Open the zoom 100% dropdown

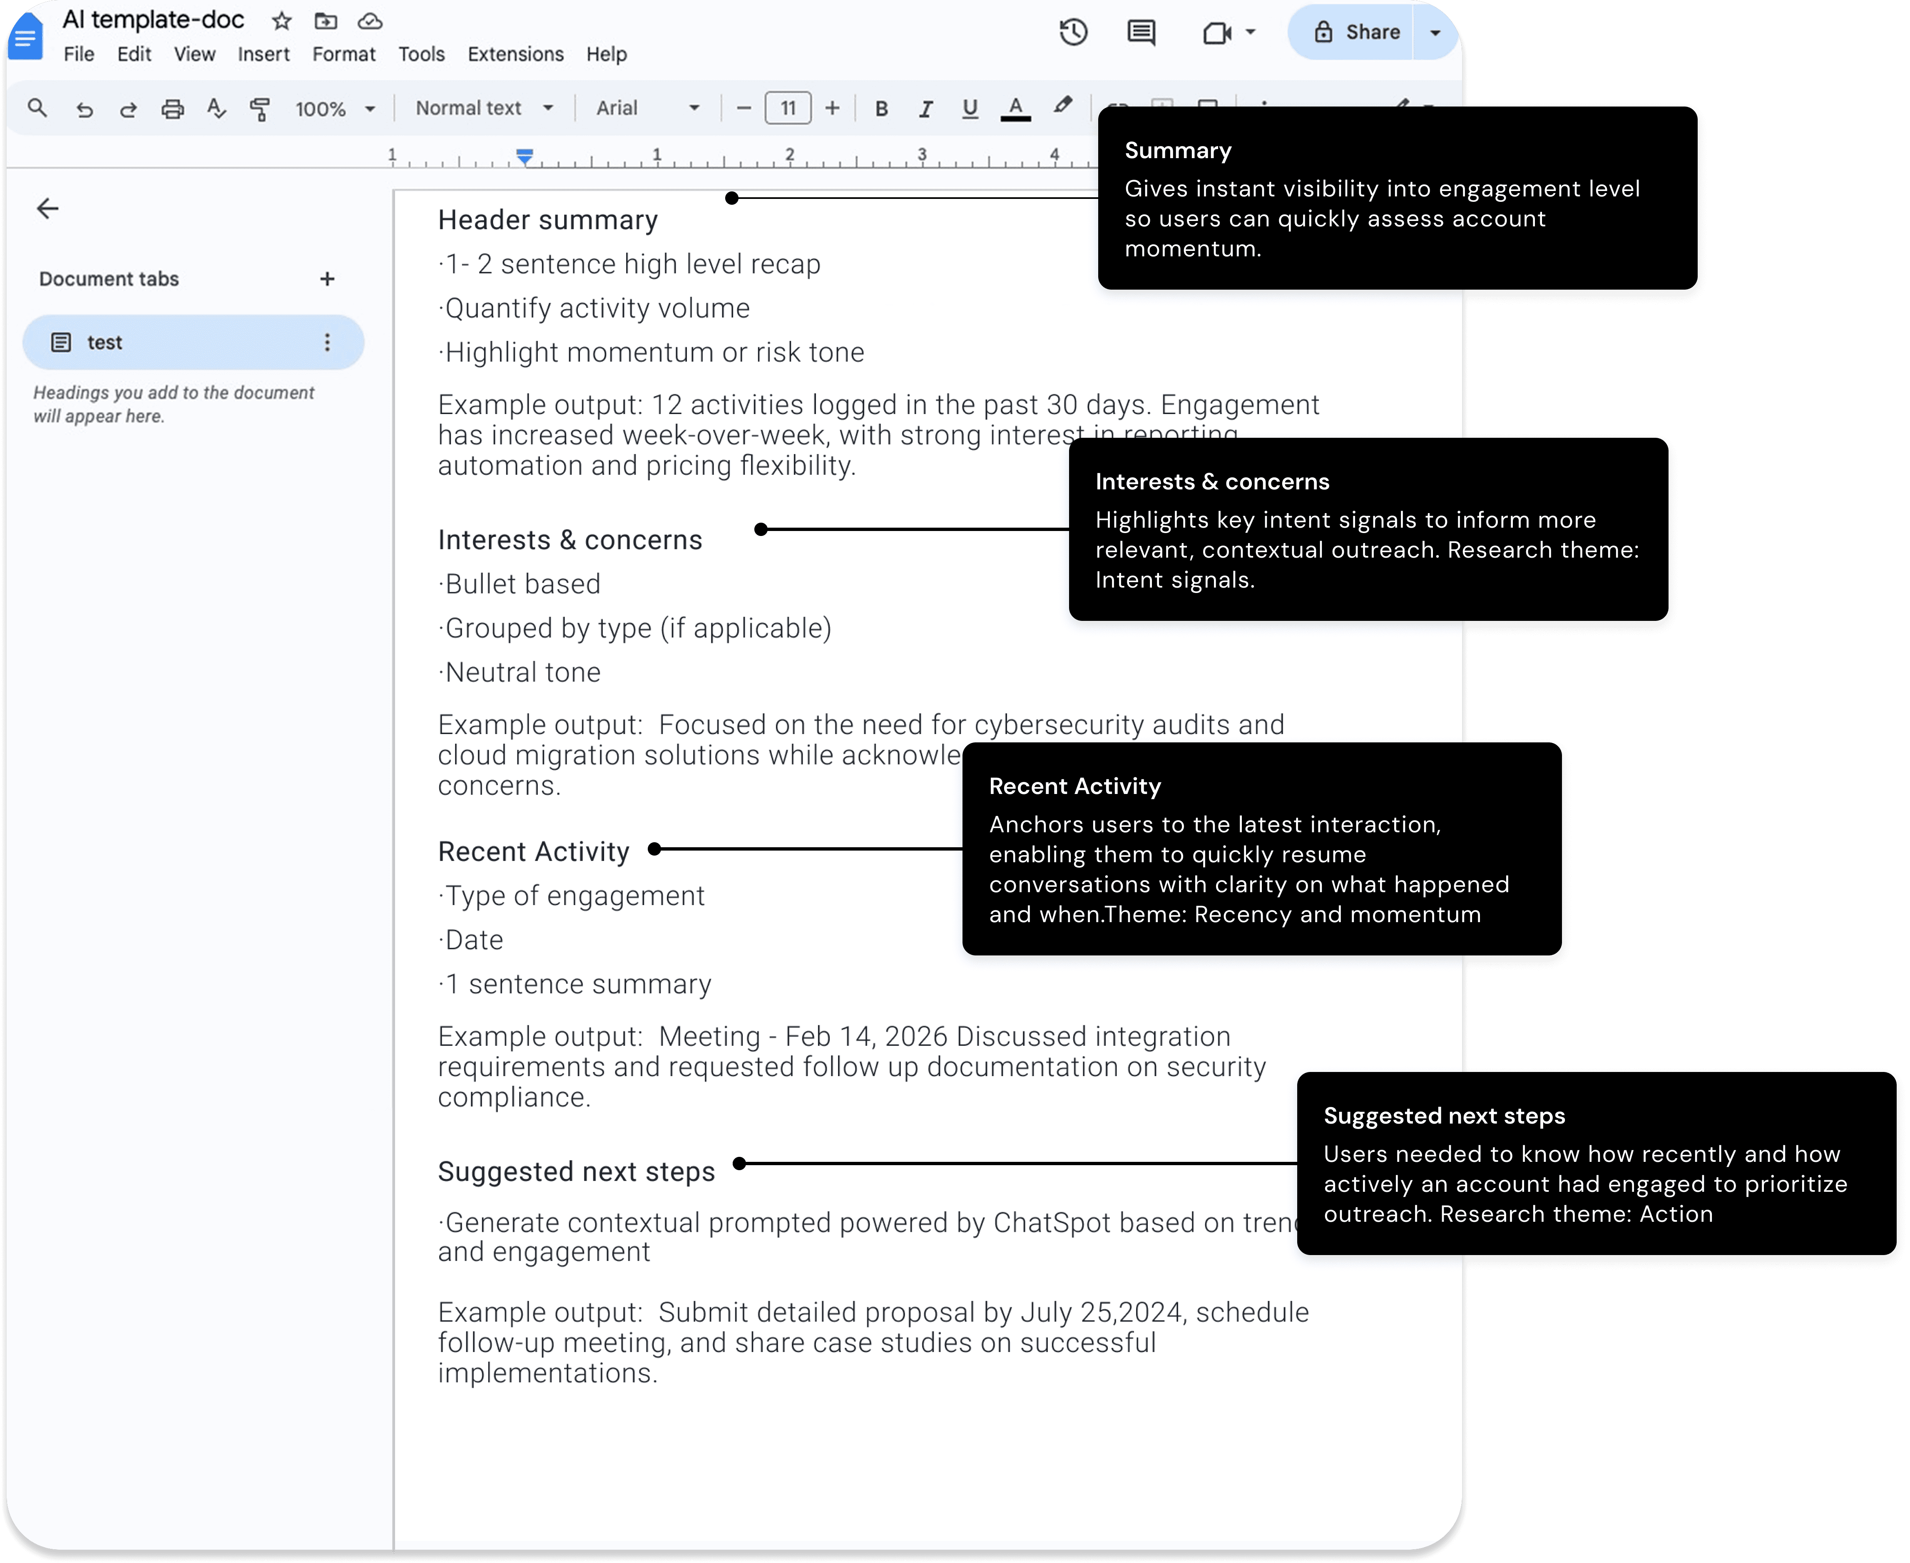(x=335, y=109)
